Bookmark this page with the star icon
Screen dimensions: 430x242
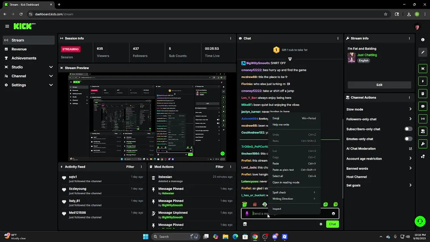(x=386, y=14)
